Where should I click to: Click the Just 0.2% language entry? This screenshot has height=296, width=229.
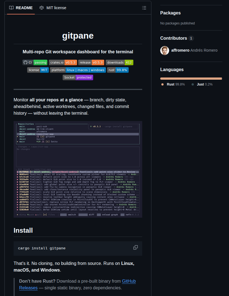[202, 84]
